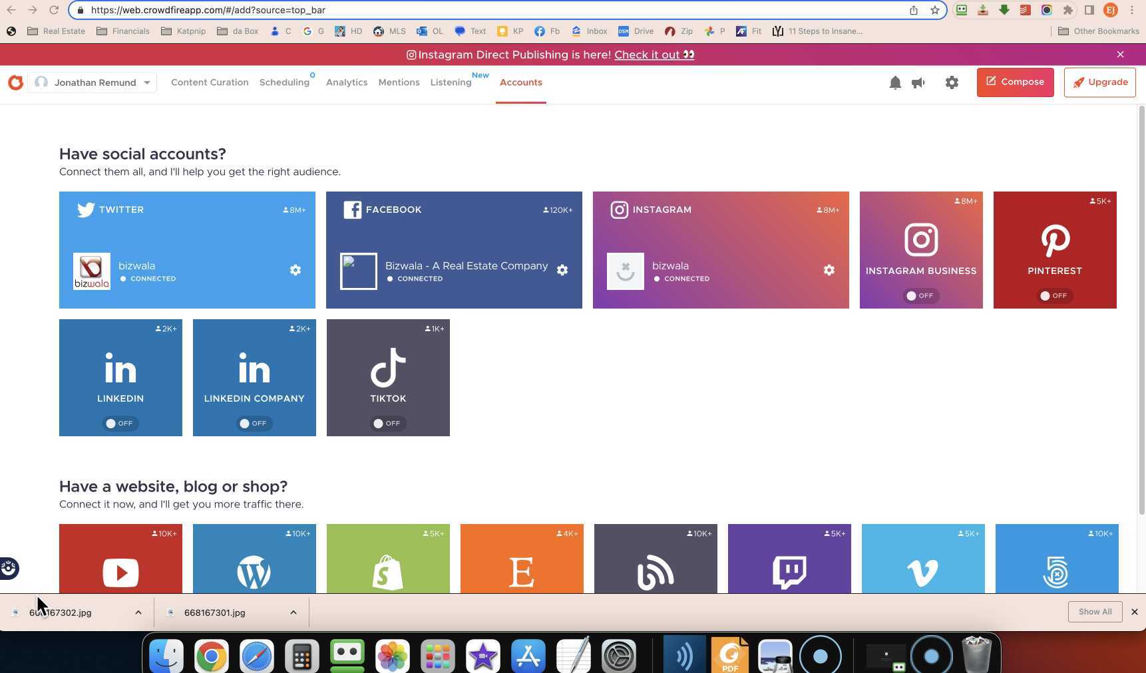This screenshot has width=1146, height=673.
Task: Open the notifications bell
Action: (x=895, y=82)
